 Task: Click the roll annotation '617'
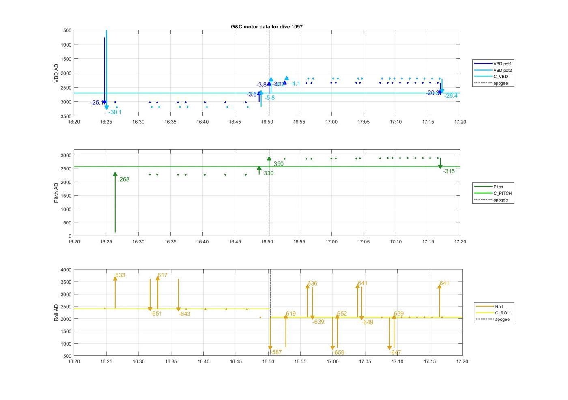(162, 275)
